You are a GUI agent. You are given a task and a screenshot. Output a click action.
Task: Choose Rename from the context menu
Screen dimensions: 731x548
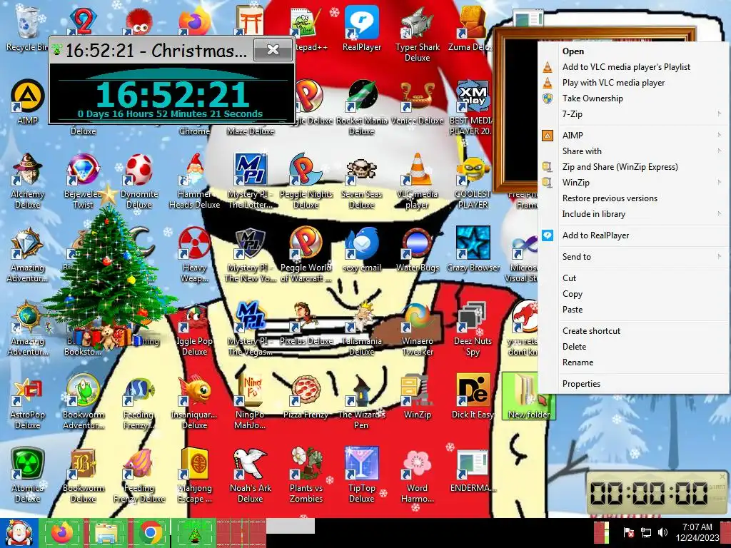click(634, 362)
